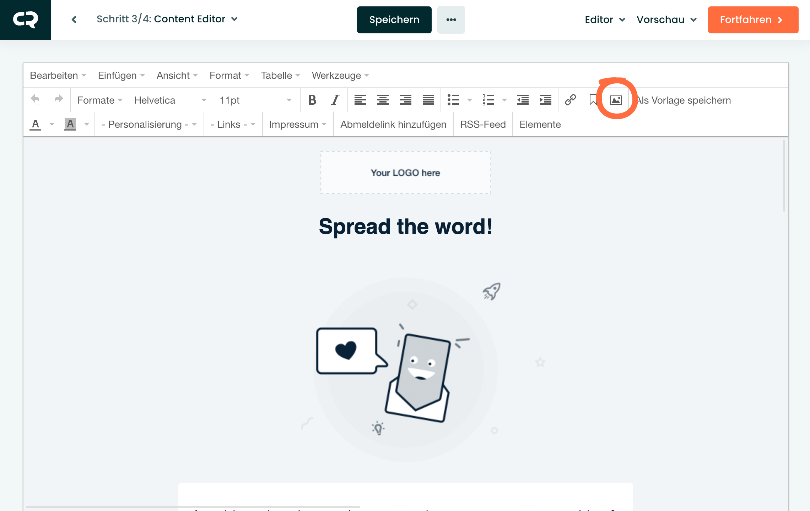The width and height of the screenshot is (810, 511).
Task: Click the undo arrow icon
Action: [35, 99]
